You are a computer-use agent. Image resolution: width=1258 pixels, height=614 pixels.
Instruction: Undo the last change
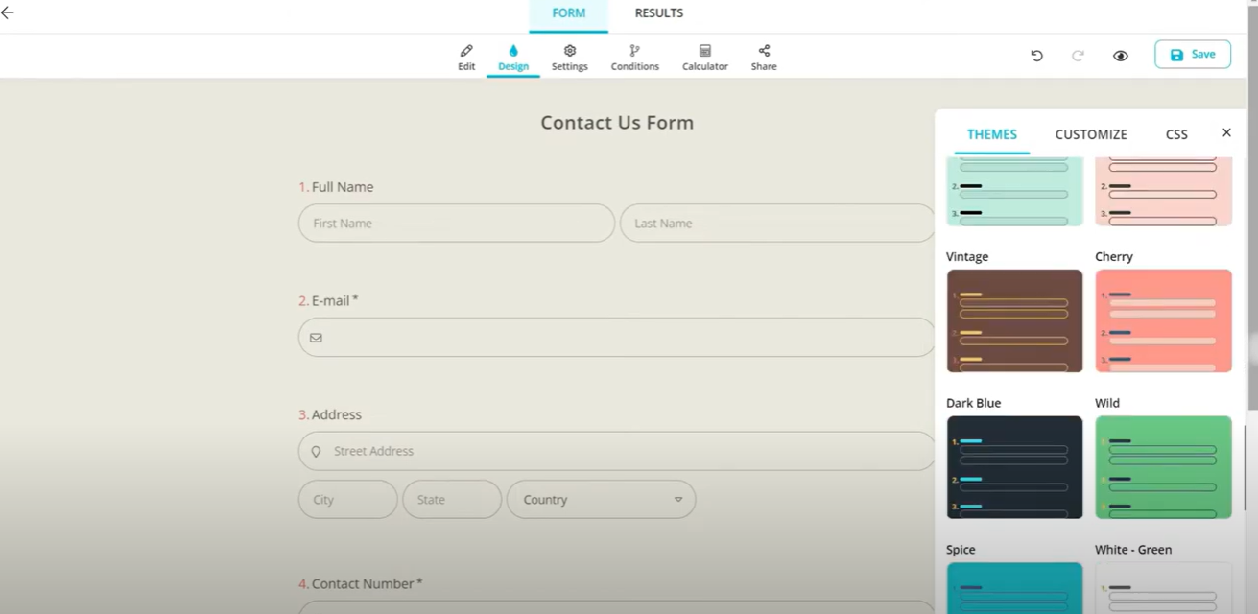tap(1036, 56)
